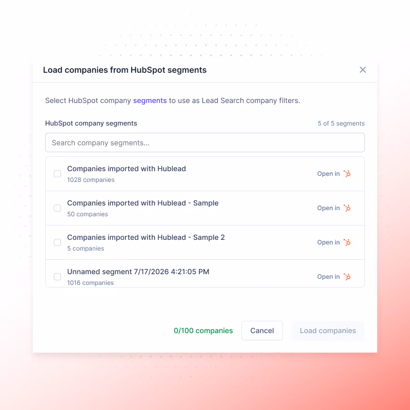
Task: Click the HubSpot company segments label
Action: tap(91, 123)
